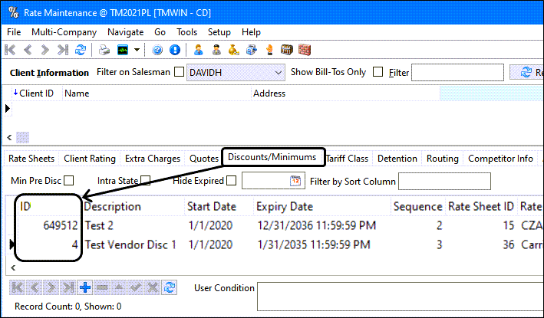The width and height of the screenshot is (544, 318).
Task: Sort grid by Expiry Date column header
Action: tap(285, 206)
